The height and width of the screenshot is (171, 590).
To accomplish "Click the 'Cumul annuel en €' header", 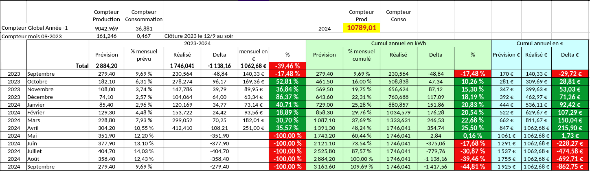I will (x=540, y=43).
